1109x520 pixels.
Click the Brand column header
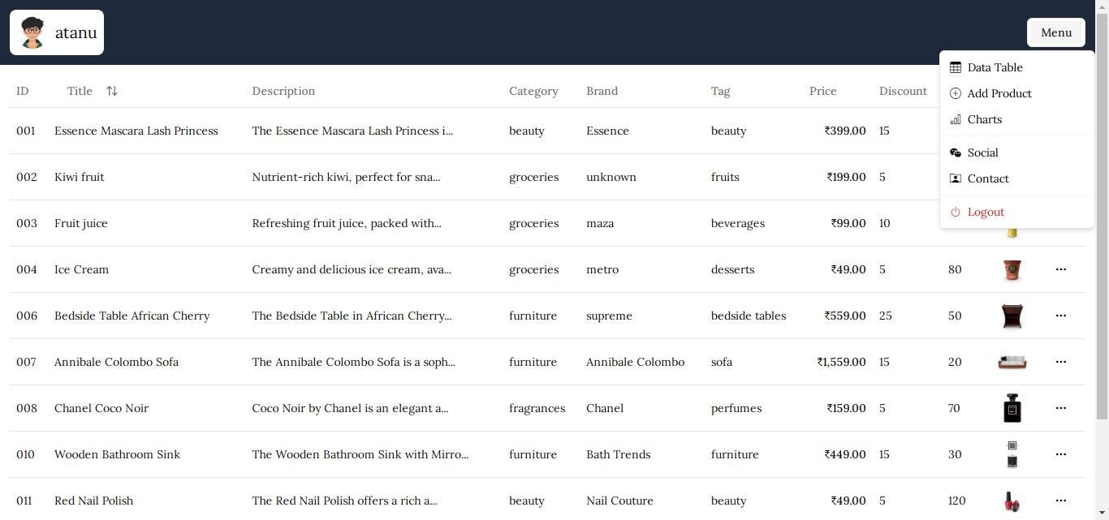602,91
